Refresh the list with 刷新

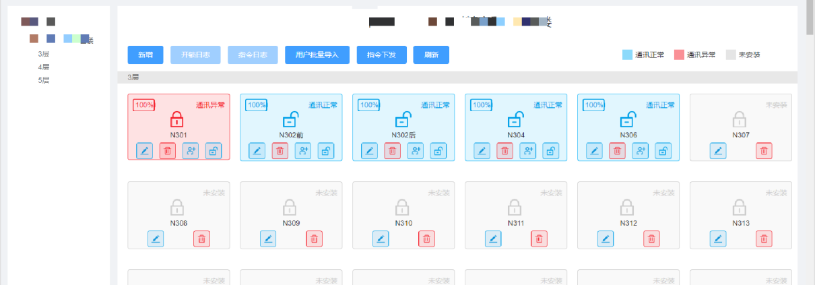432,55
